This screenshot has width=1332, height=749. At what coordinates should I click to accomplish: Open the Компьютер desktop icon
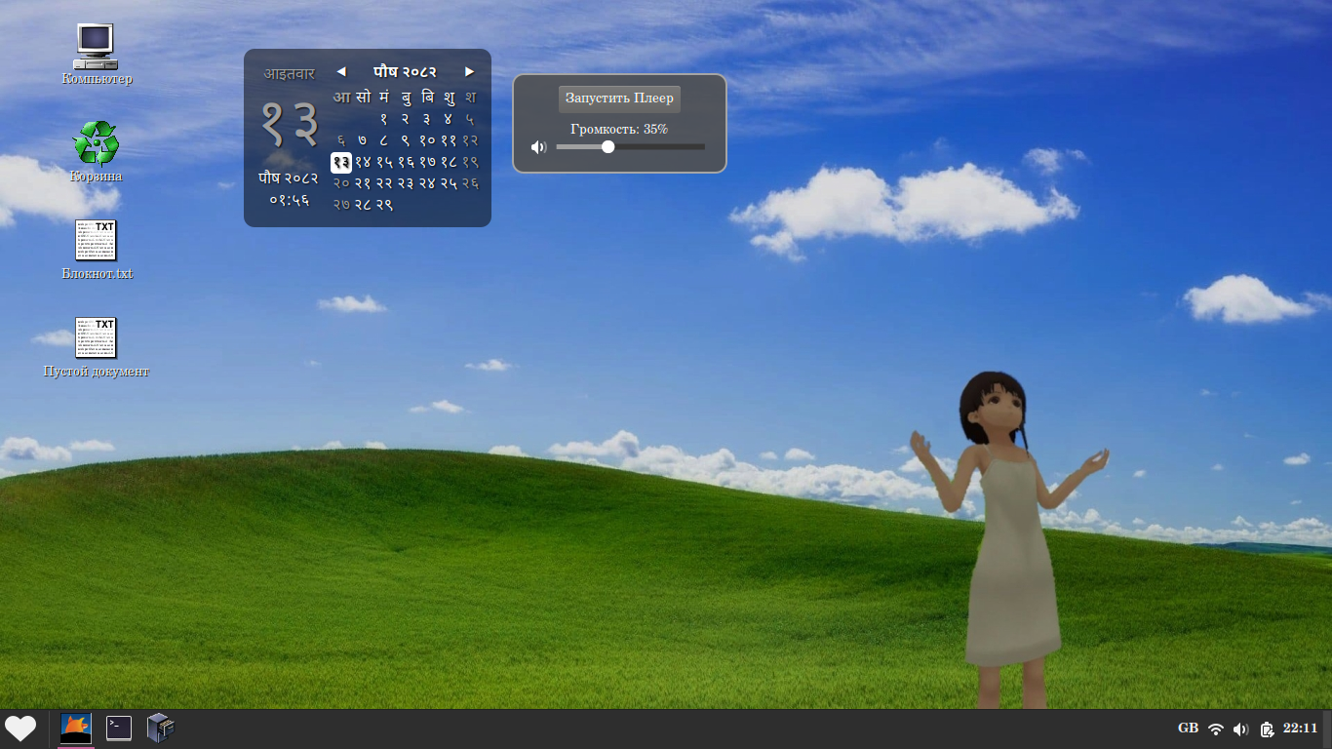97,54
